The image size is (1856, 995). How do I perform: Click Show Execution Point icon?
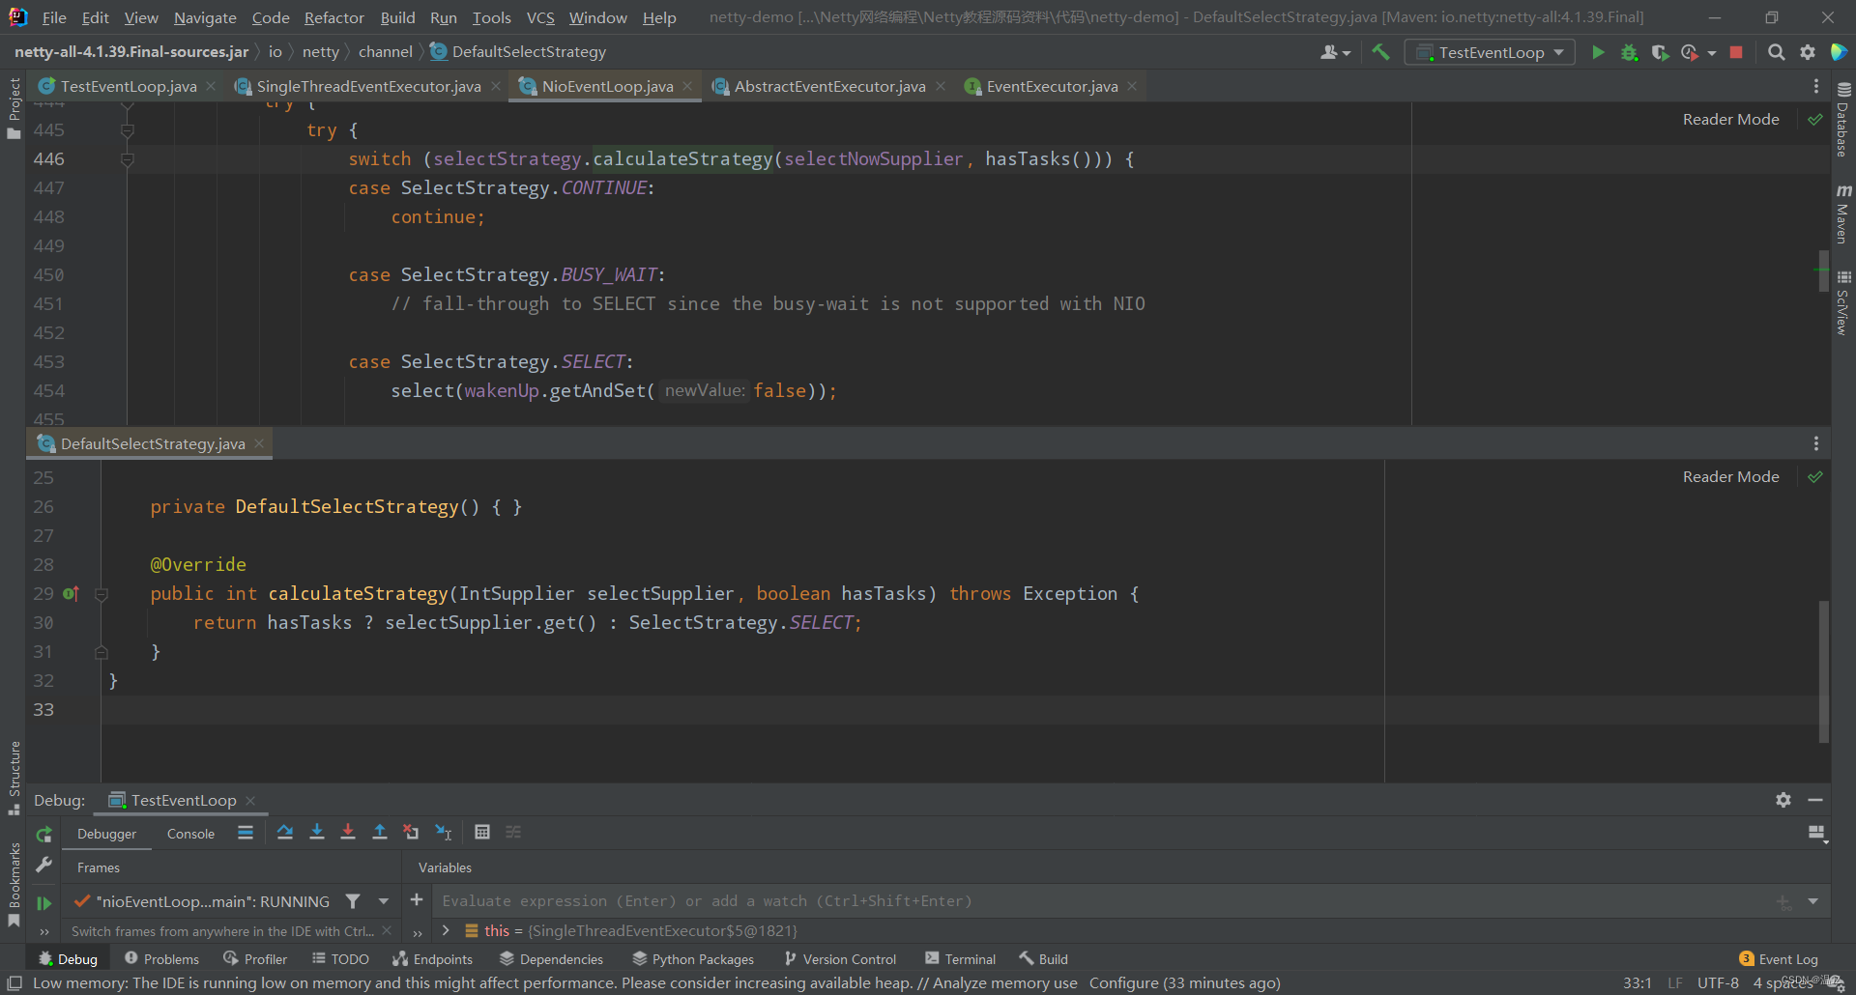point(246,832)
